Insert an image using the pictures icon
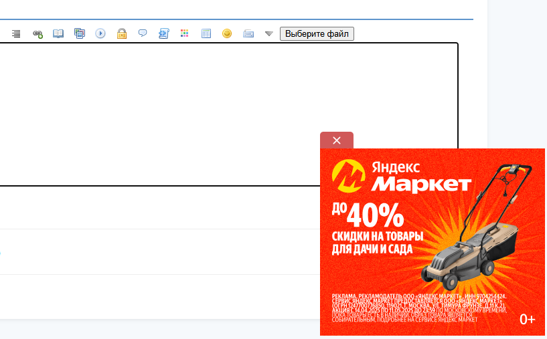 (x=80, y=33)
